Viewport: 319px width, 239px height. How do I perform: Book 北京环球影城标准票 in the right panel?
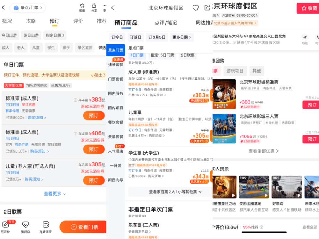(311, 105)
